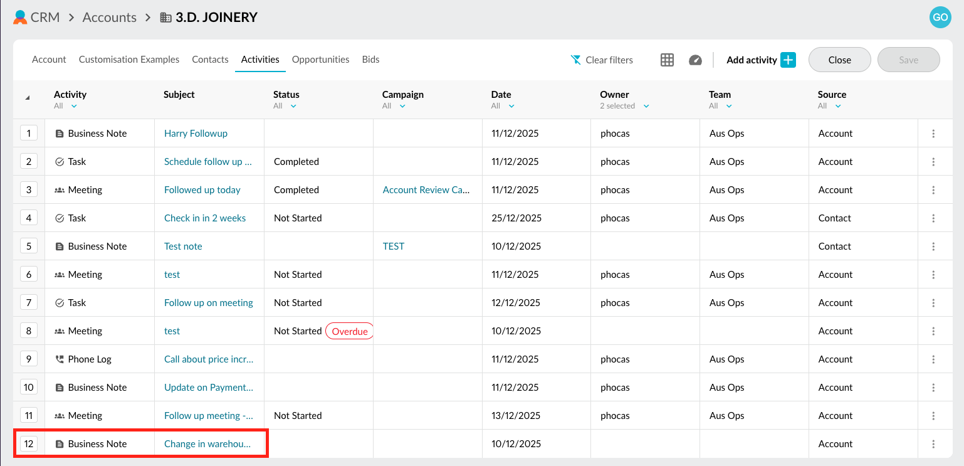Click the Close button
The height and width of the screenshot is (466, 964).
coord(839,60)
